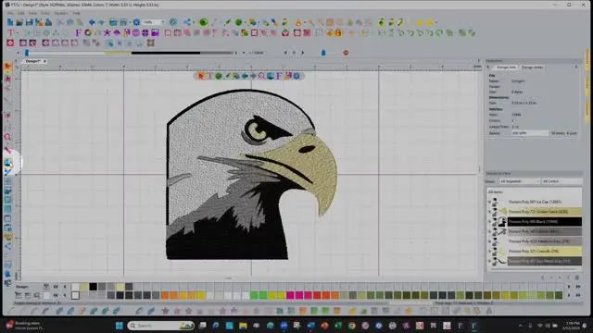Click the Open folder icon in the top toolbar
The image size is (593, 333).
click(x=19, y=22)
